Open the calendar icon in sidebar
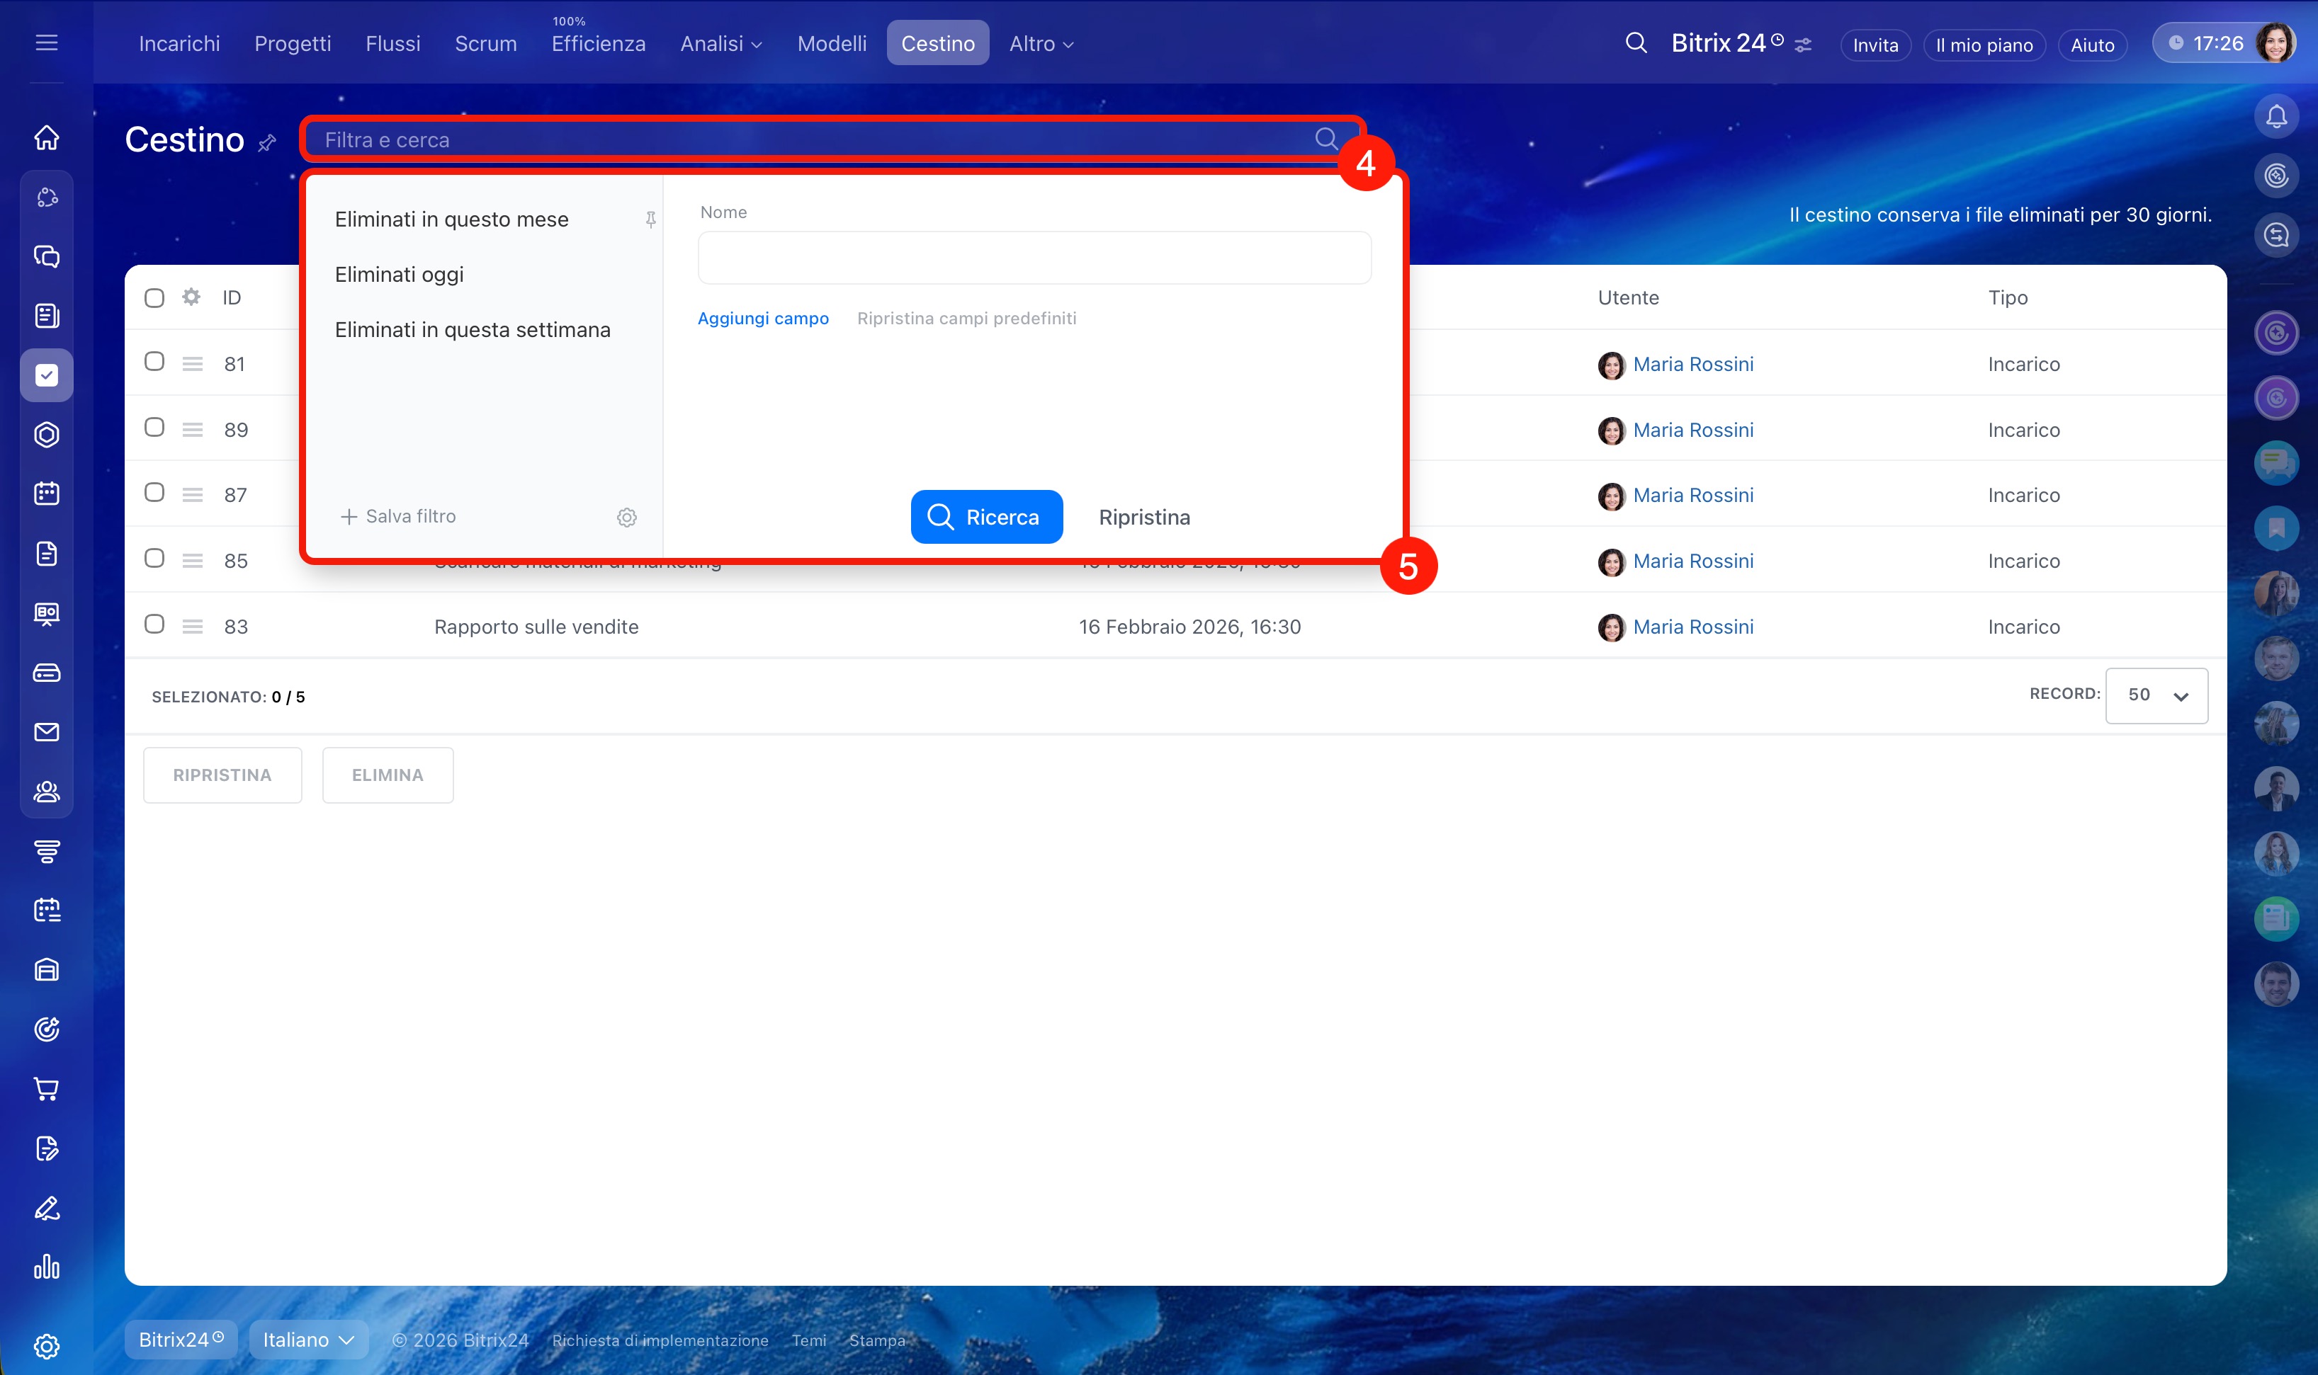The width and height of the screenshot is (2318, 1375). point(46,493)
